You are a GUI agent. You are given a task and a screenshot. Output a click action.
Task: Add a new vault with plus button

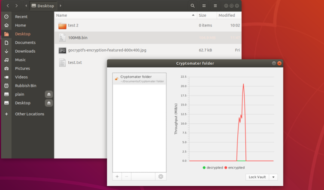click(x=117, y=177)
